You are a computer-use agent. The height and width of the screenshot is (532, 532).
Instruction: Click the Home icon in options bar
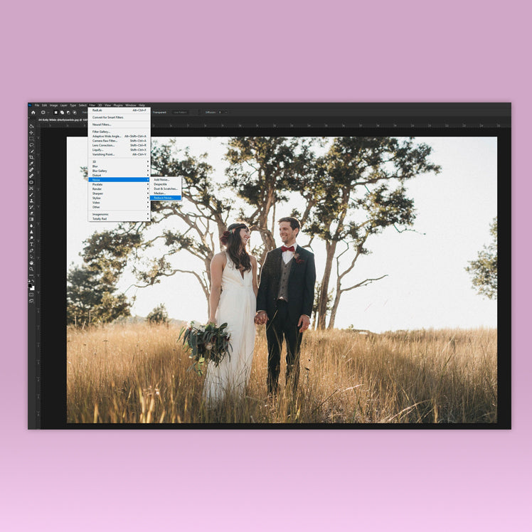32,112
